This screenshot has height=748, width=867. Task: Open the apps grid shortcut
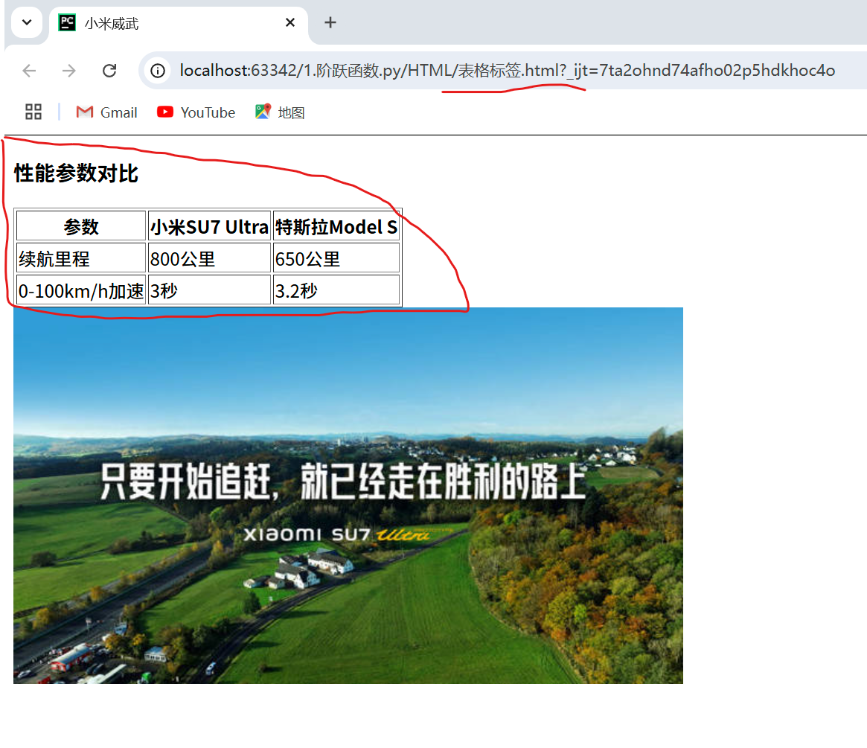point(33,112)
